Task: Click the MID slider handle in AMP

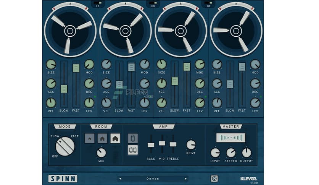Action: 162,143
